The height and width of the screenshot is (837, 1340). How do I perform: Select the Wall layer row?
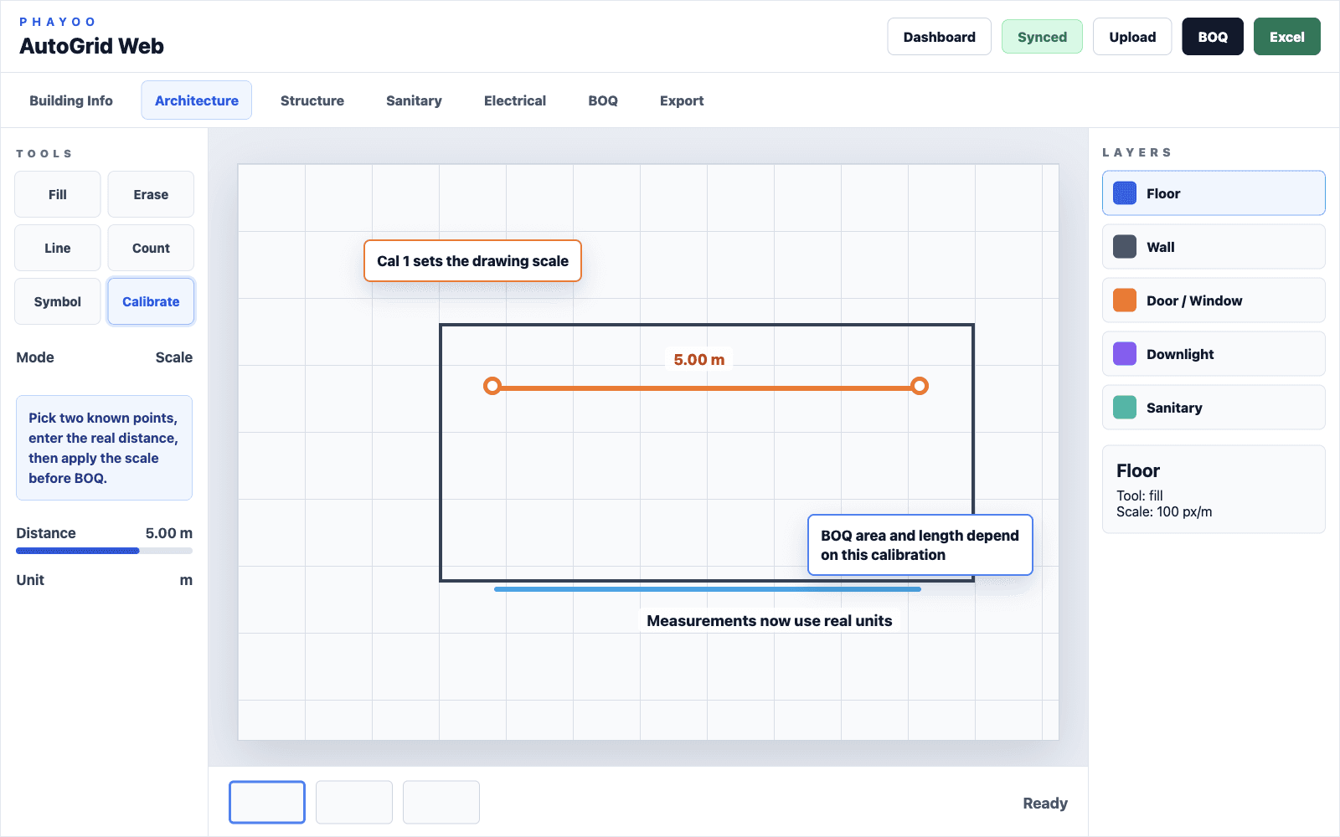coord(1214,247)
